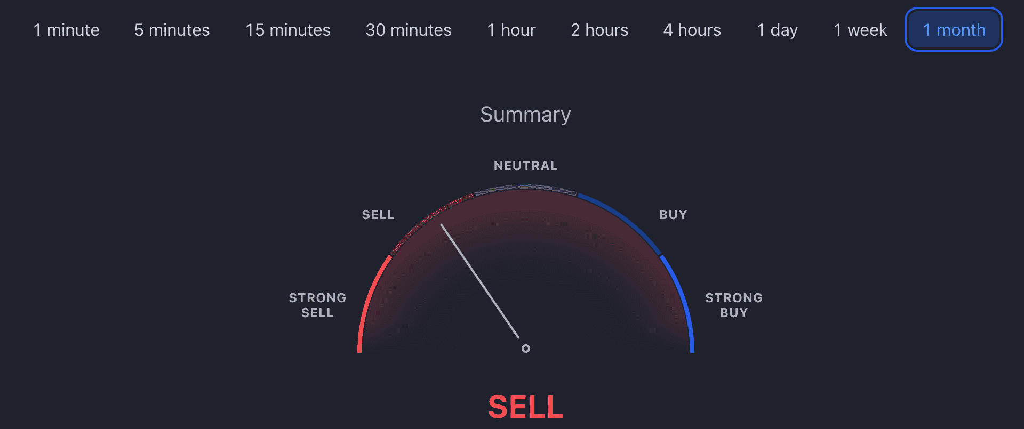Switch to 1 week timeframe

860,30
